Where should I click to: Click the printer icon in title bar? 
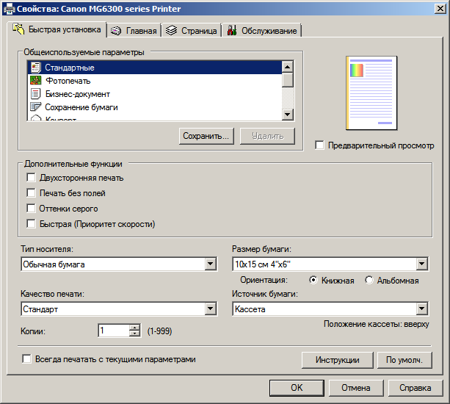[9, 9]
